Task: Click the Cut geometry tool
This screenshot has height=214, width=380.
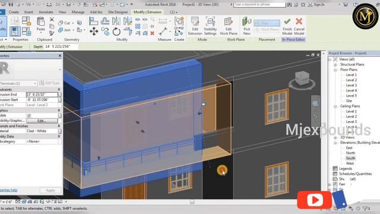Action: point(64,23)
